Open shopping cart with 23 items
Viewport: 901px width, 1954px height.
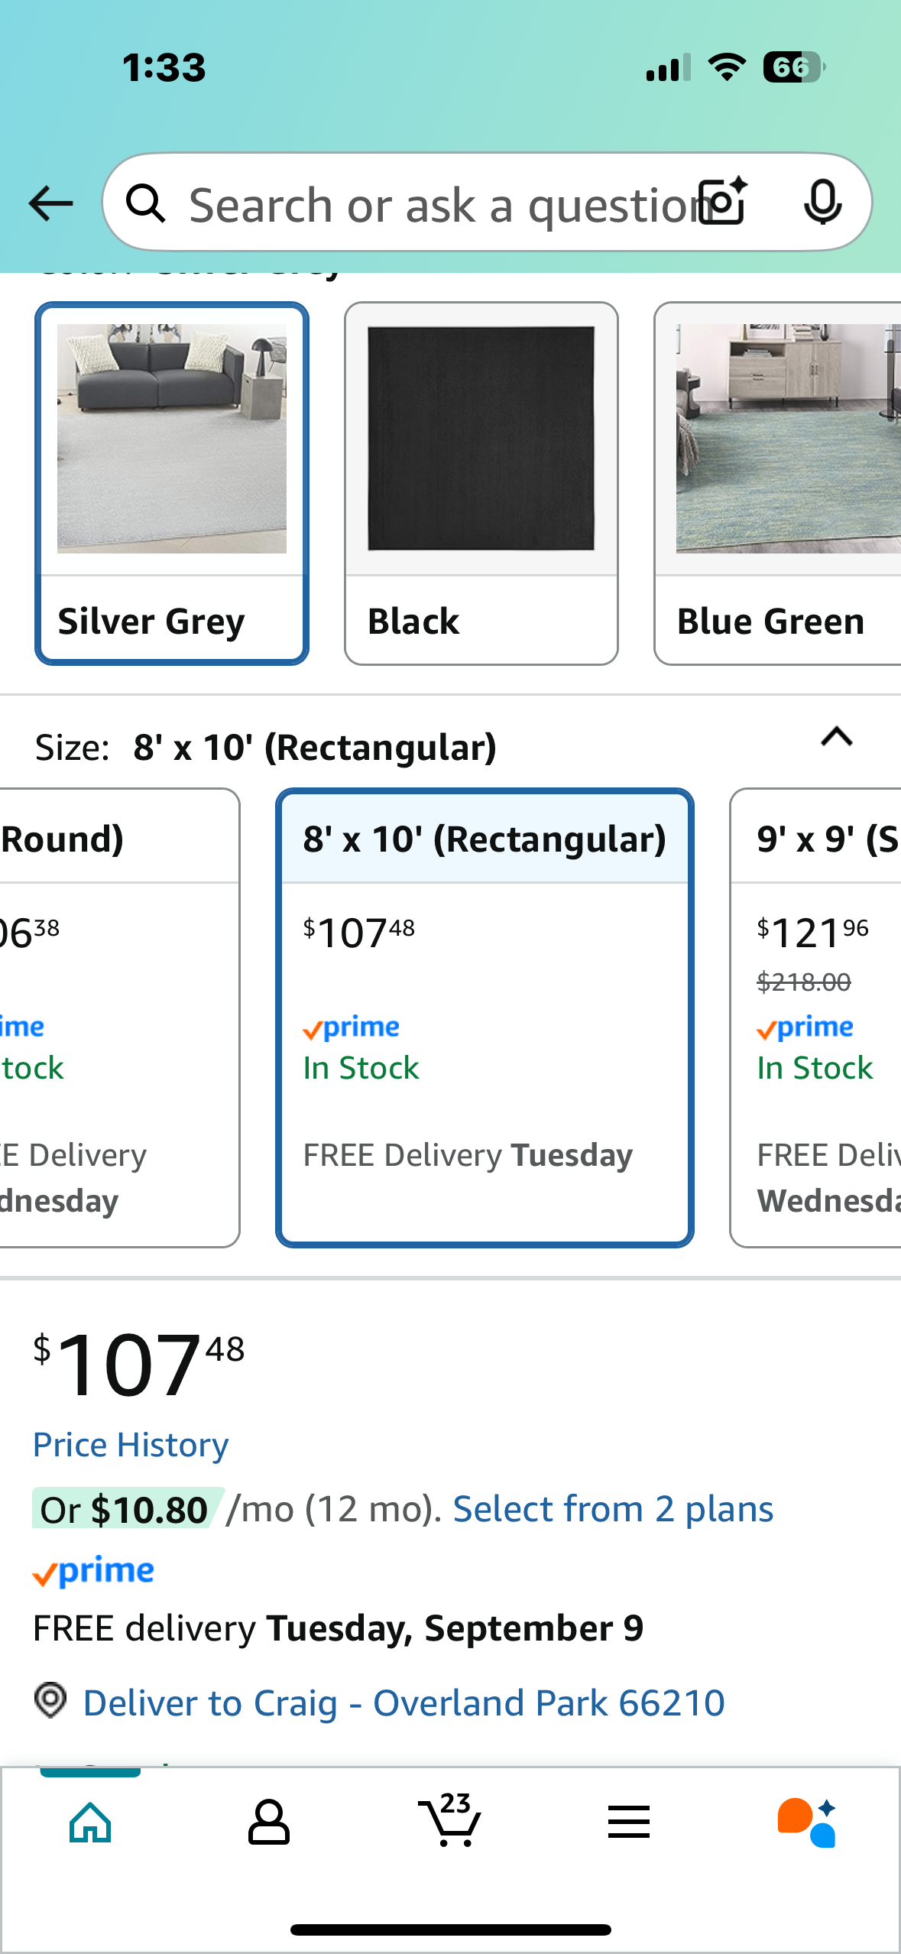[x=449, y=1819]
